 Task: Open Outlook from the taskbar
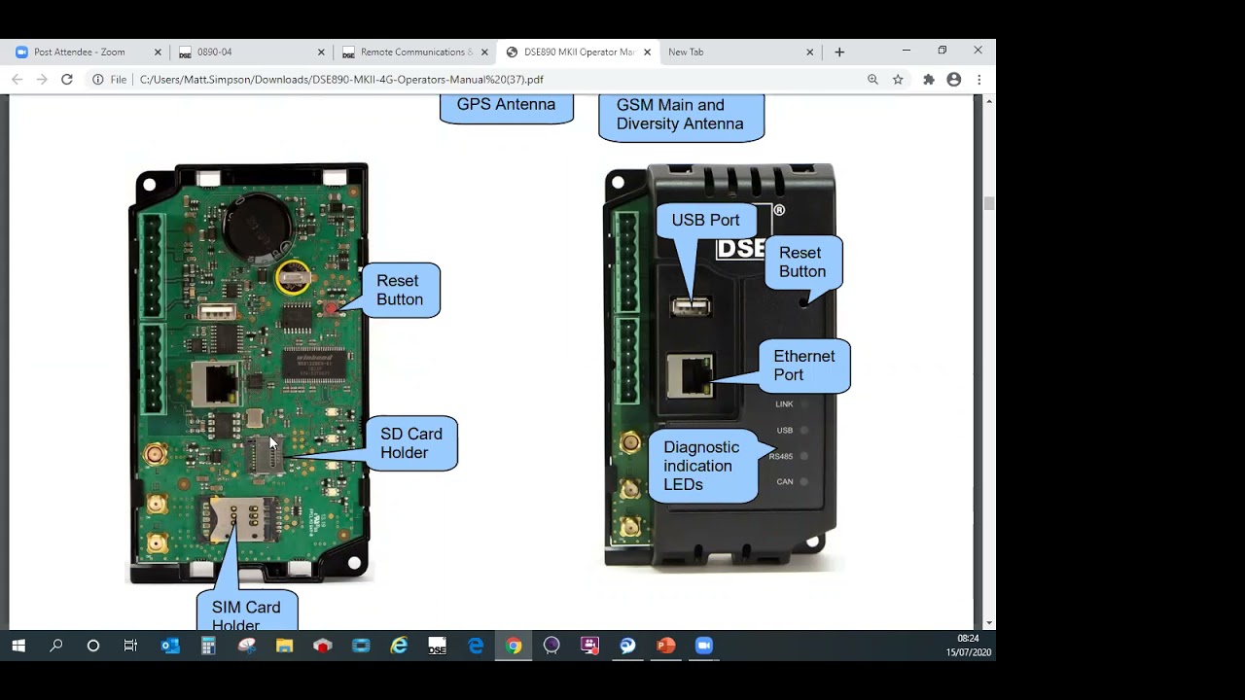point(170,646)
